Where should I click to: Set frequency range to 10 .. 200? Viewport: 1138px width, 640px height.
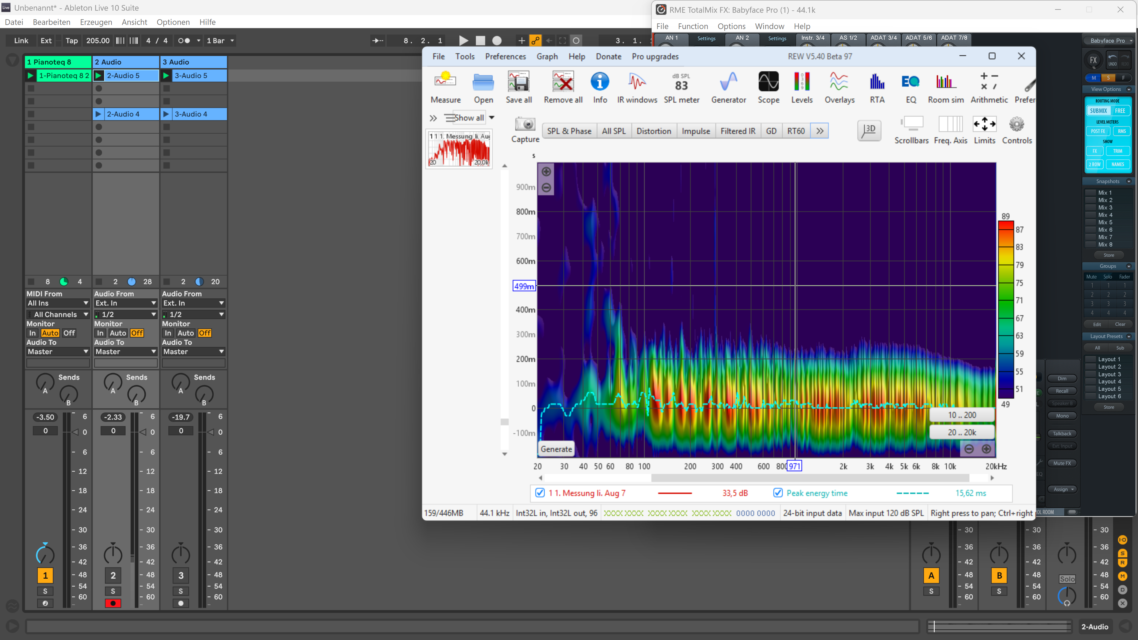(962, 415)
